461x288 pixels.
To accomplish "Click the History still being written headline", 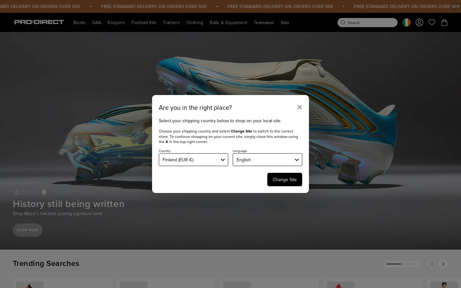I will tap(69, 204).
